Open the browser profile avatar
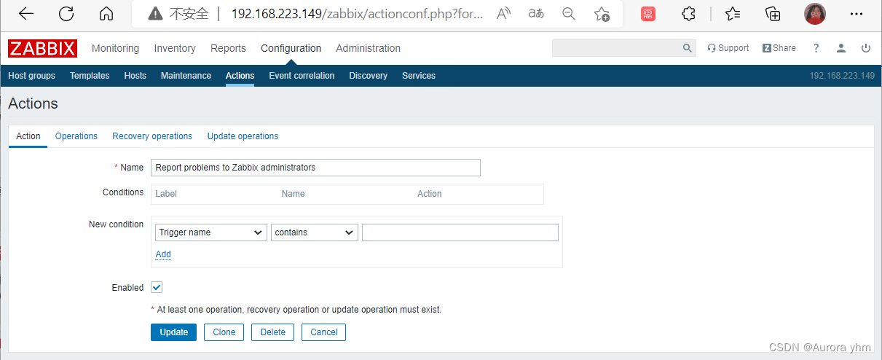 (x=815, y=14)
